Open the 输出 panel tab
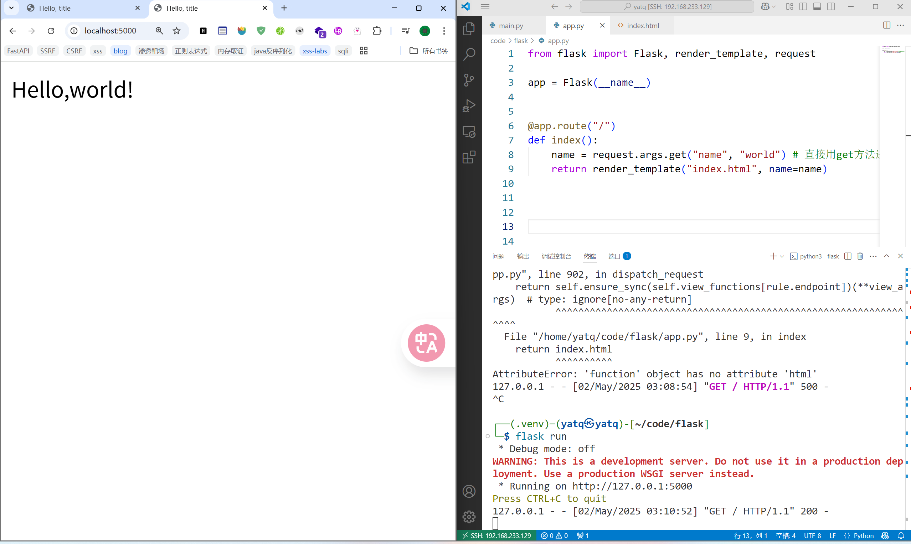 523,256
